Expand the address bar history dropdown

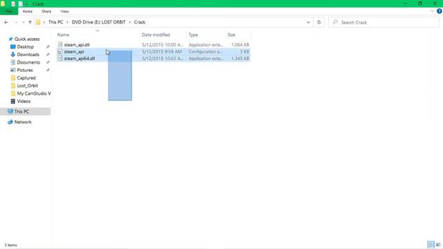(x=308, y=22)
